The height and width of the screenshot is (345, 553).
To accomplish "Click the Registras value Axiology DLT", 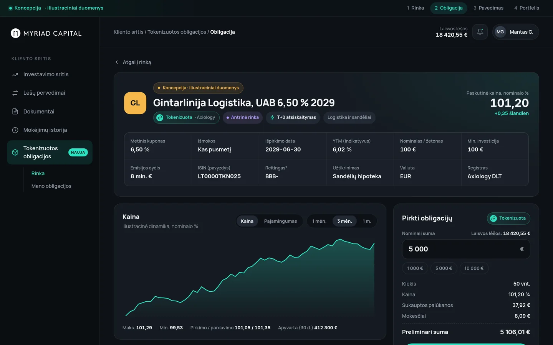I will [x=485, y=176].
